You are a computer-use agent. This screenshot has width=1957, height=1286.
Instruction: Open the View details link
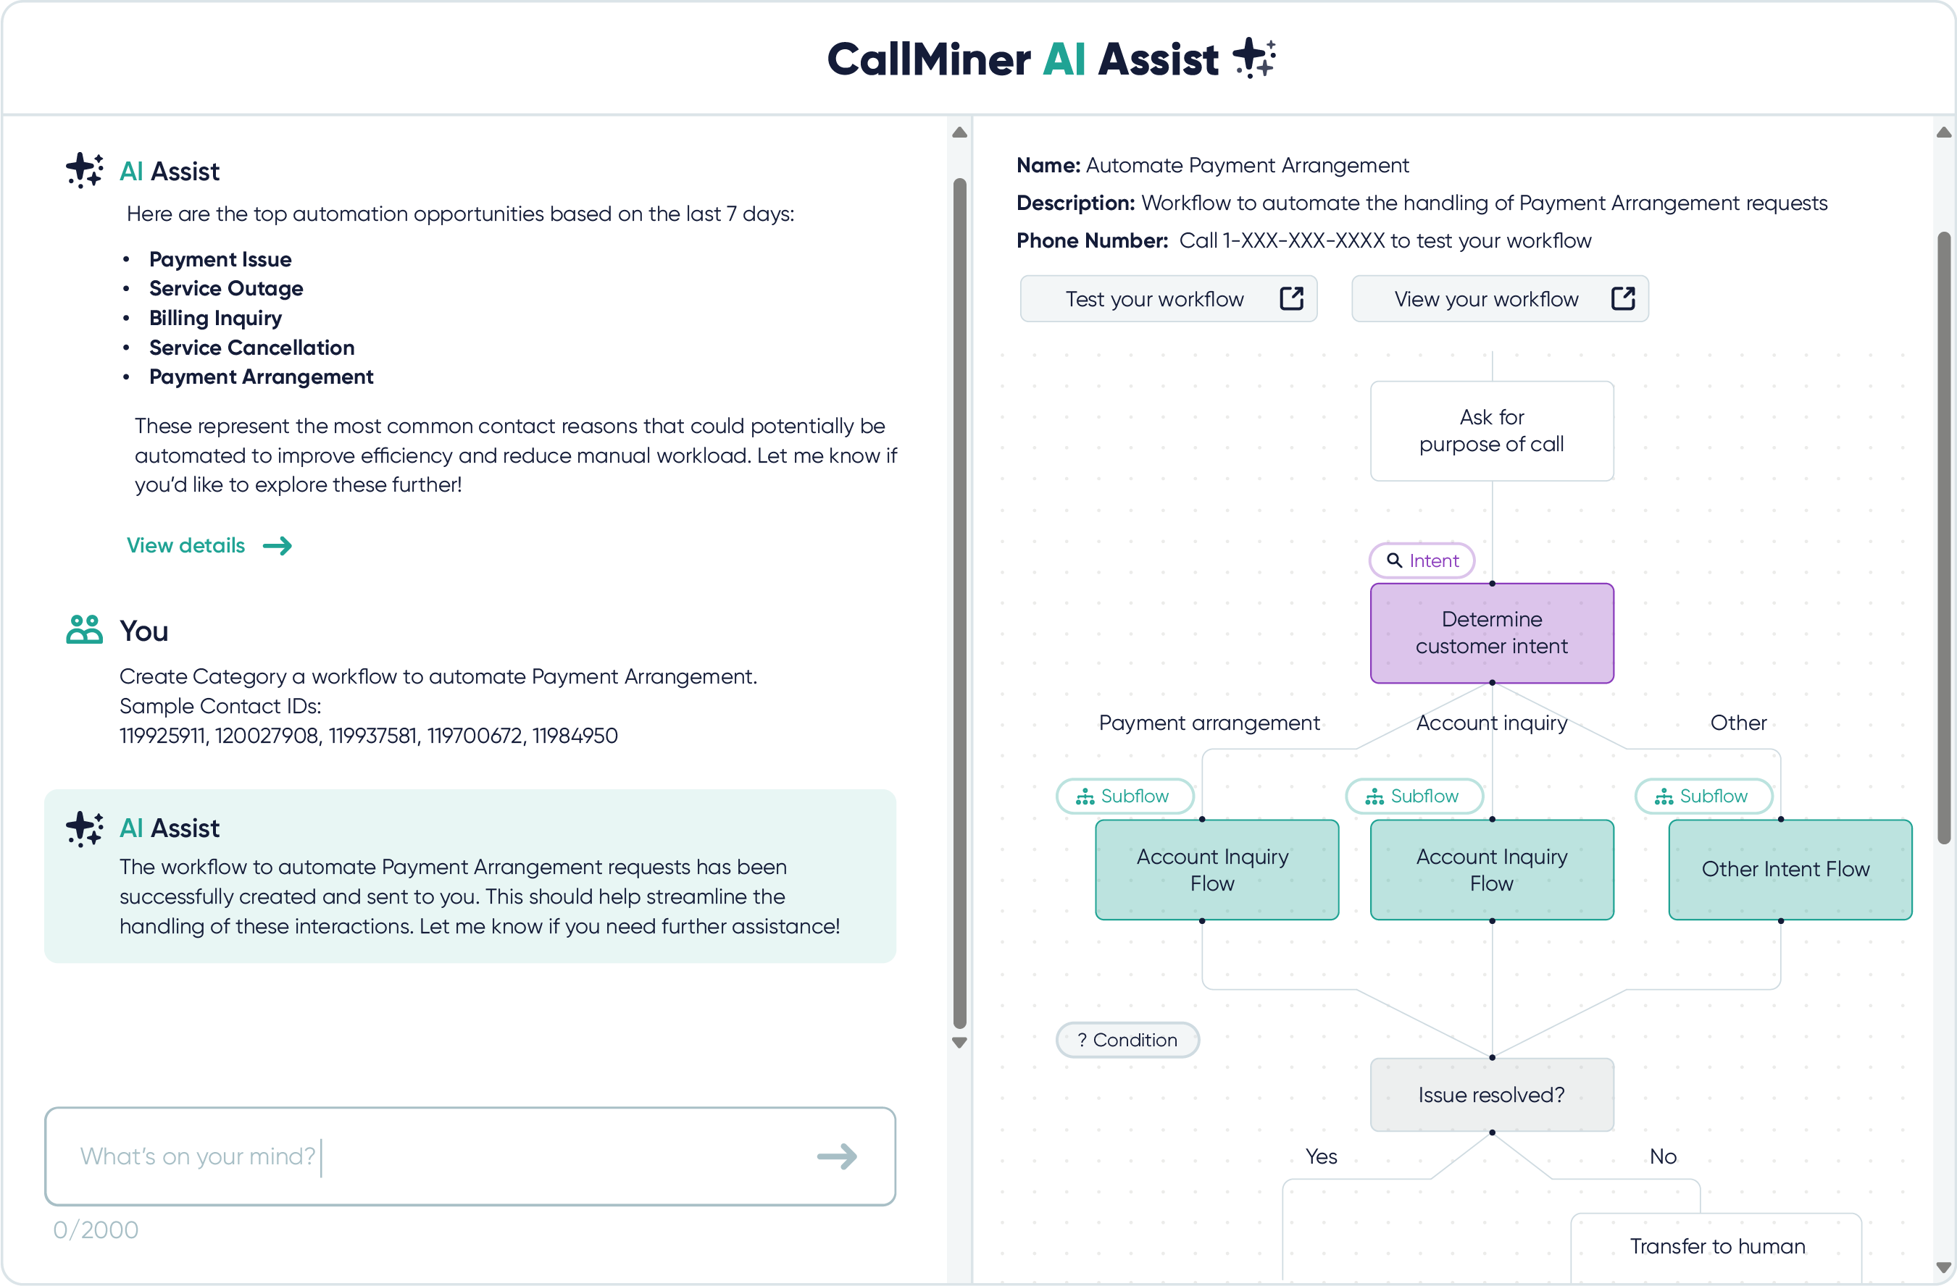(185, 545)
